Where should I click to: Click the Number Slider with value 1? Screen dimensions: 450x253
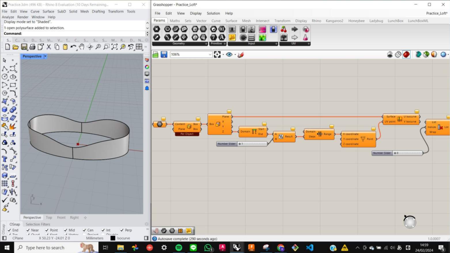click(x=242, y=144)
